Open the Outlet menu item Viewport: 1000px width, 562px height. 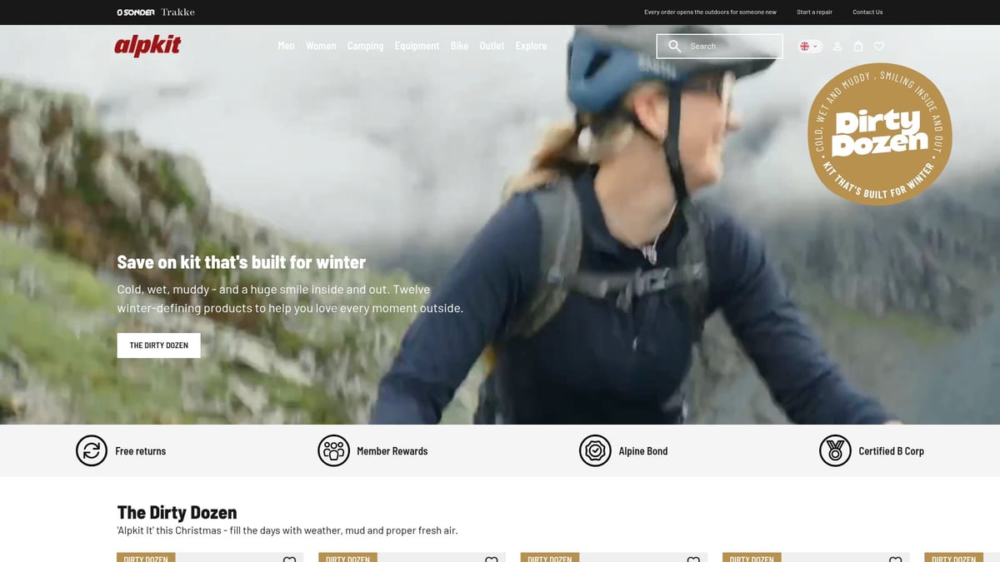click(x=492, y=46)
